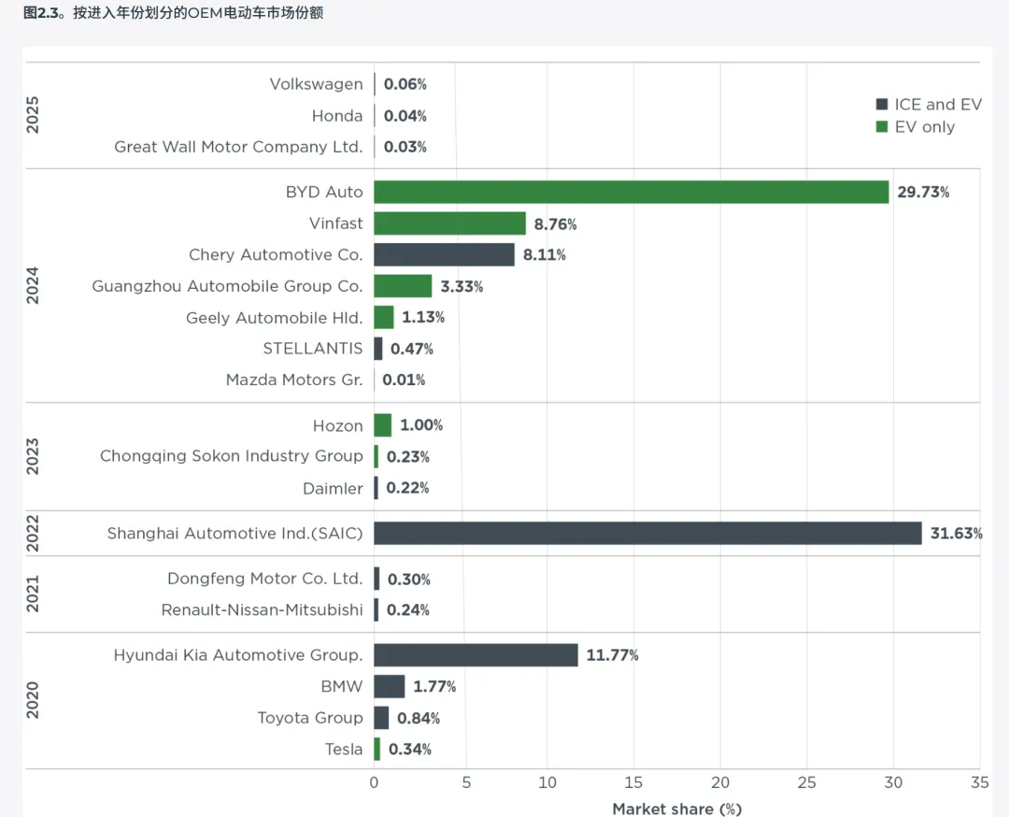Viewport: 1009px width, 817px height.
Task: Click the 1.00% value
Action: tap(421, 425)
